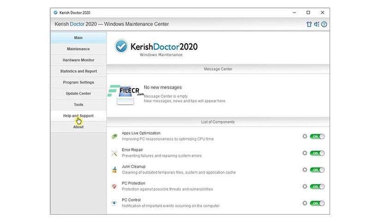
Task: Mute sounds via the speaker icon
Action: pyautogui.click(x=317, y=24)
